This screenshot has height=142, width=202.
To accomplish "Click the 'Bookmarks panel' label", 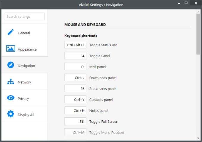I will click(103, 89).
